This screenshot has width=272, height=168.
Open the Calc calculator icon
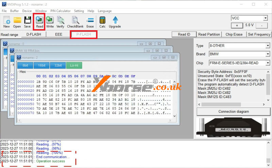pyautogui.click(x=102, y=21)
